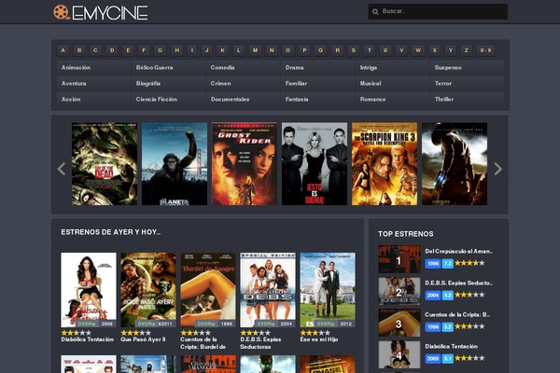Open Diabólica Tentación poster in Estrenos grid
This screenshot has height=373, width=560.
pos(89,290)
